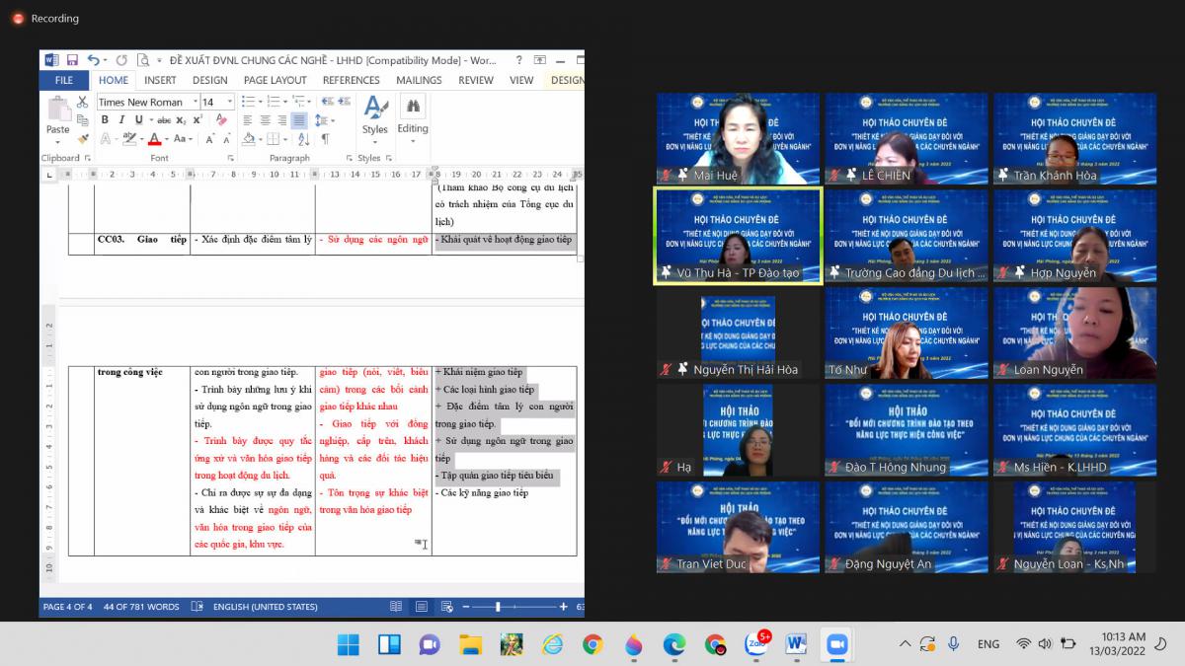Image resolution: width=1185 pixels, height=666 pixels.
Task: Click the Redo/Repeat button in Word
Action: [x=121, y=60]
